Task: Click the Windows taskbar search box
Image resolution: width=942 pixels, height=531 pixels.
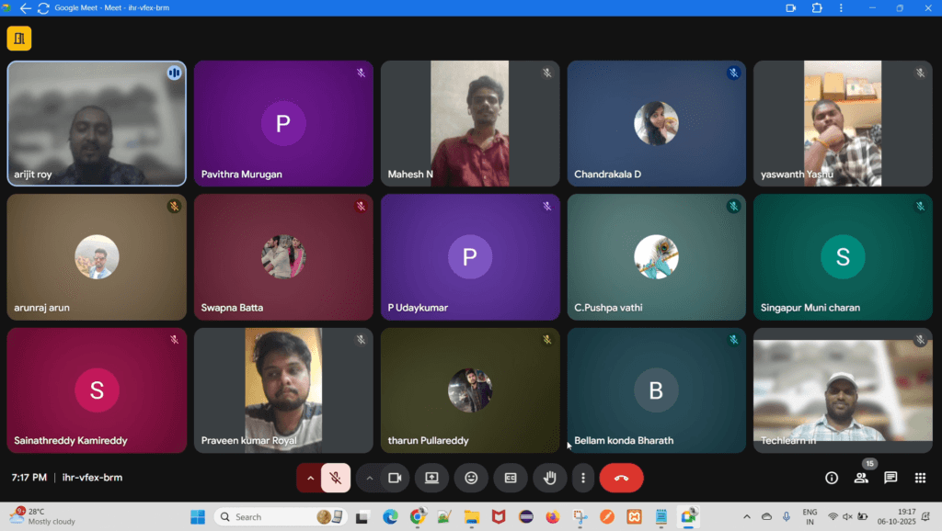Action: pos(280,516)
